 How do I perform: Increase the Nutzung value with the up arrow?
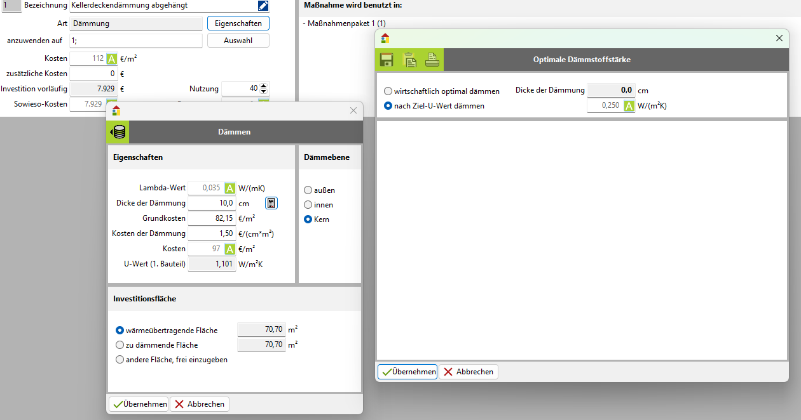coord(264,86)
